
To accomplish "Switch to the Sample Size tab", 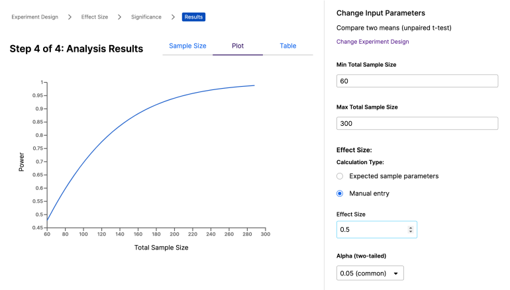I will (x=187, y=46).
